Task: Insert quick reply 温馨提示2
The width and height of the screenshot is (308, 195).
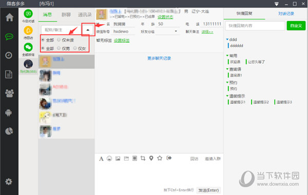Action: [x=261, y=102]
